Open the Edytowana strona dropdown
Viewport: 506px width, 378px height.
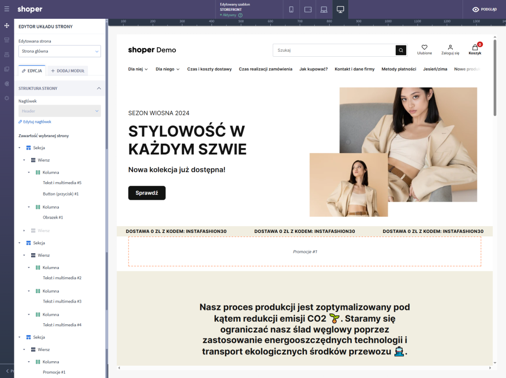click(x=59, y=51)
